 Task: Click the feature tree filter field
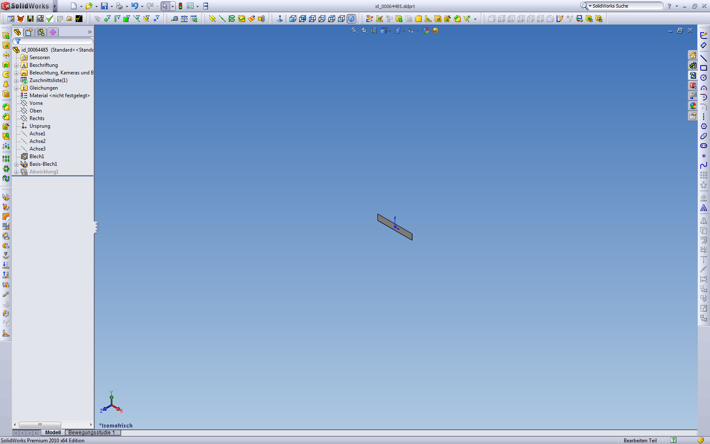(x=53, y=41)
